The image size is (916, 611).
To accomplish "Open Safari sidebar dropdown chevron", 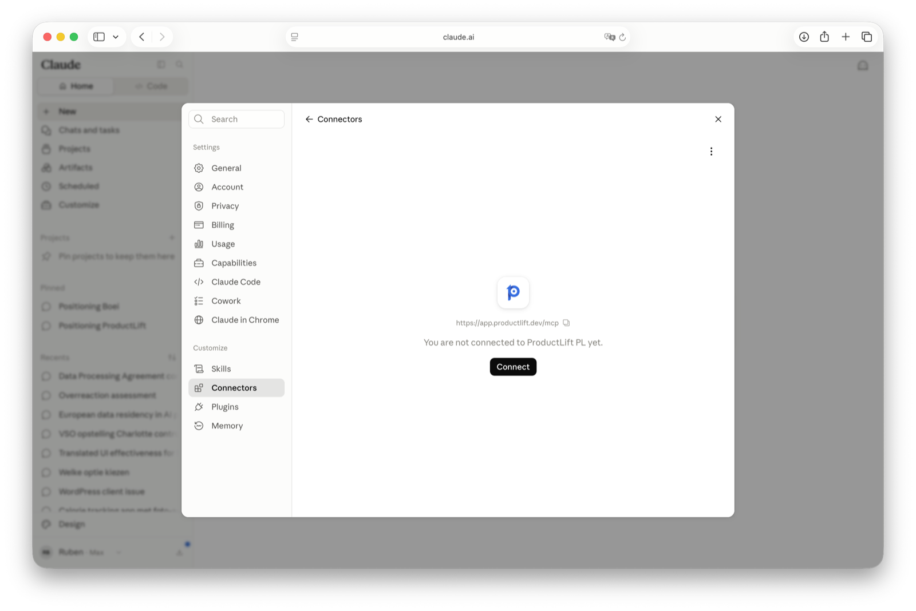I will click(116, 37).
